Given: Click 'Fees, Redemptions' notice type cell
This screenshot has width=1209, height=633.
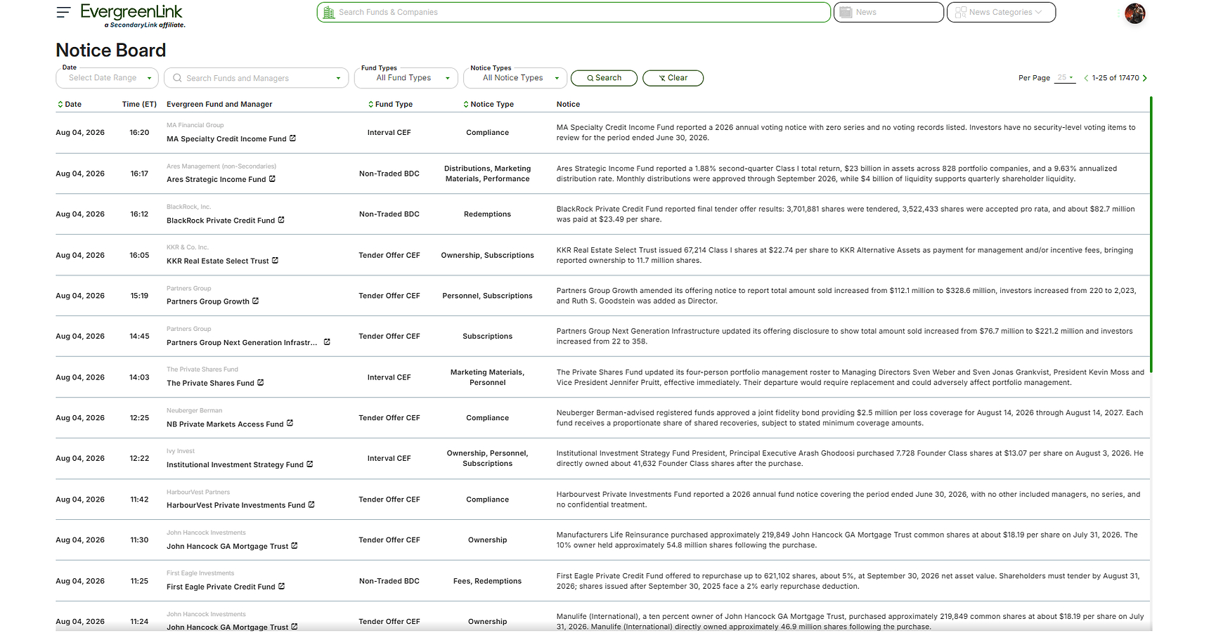Looking at the screenshot, I should pyautogui.click(x=488, y=581).
